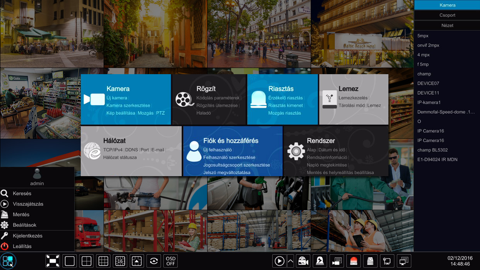Viewport: 480px width, 270px height.
Task: Choose the 16-camera grid layout
Action: pyautogui.click(x=120, y=261)
